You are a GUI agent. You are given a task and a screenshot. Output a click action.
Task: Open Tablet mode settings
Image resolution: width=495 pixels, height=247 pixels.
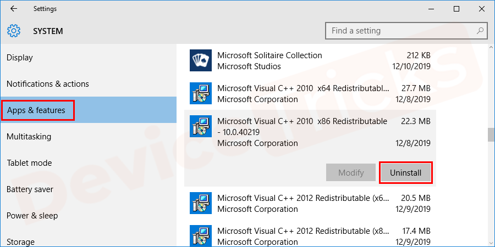pyautogui.click(x=29, y=163)
